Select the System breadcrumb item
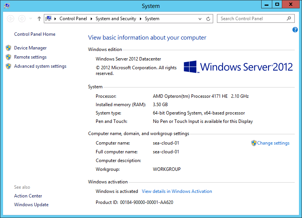Viewport: 302px width, 218px height. coord(152,19)
